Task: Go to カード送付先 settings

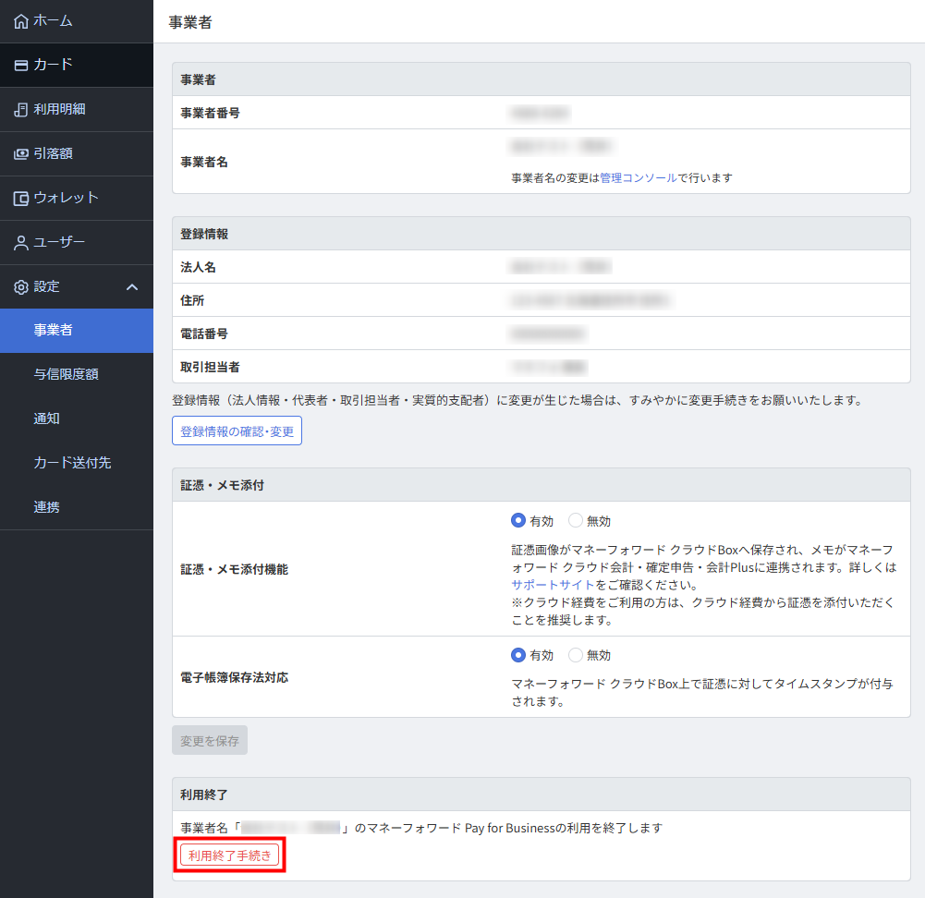Action: click(72, 463)
